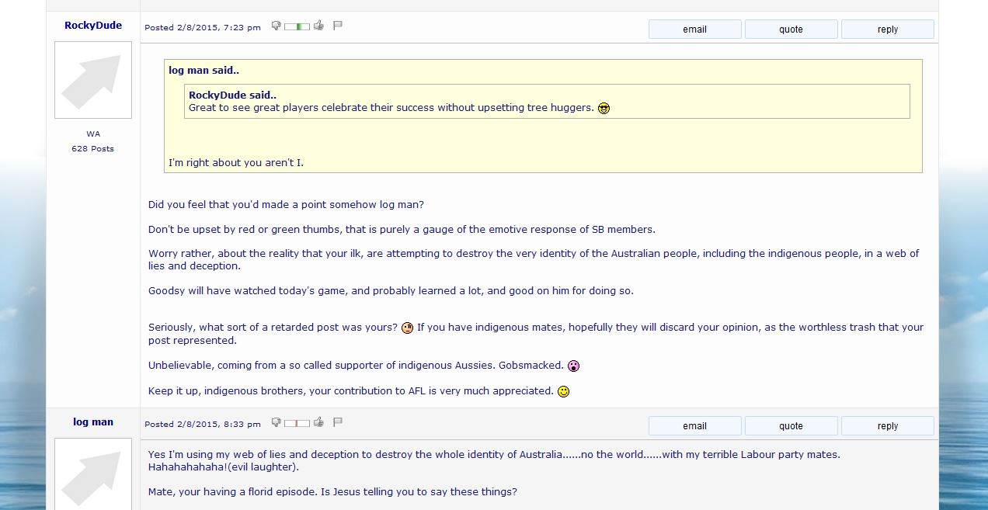Click the gobsmacked pink emoticon

(x=573, y=366)
